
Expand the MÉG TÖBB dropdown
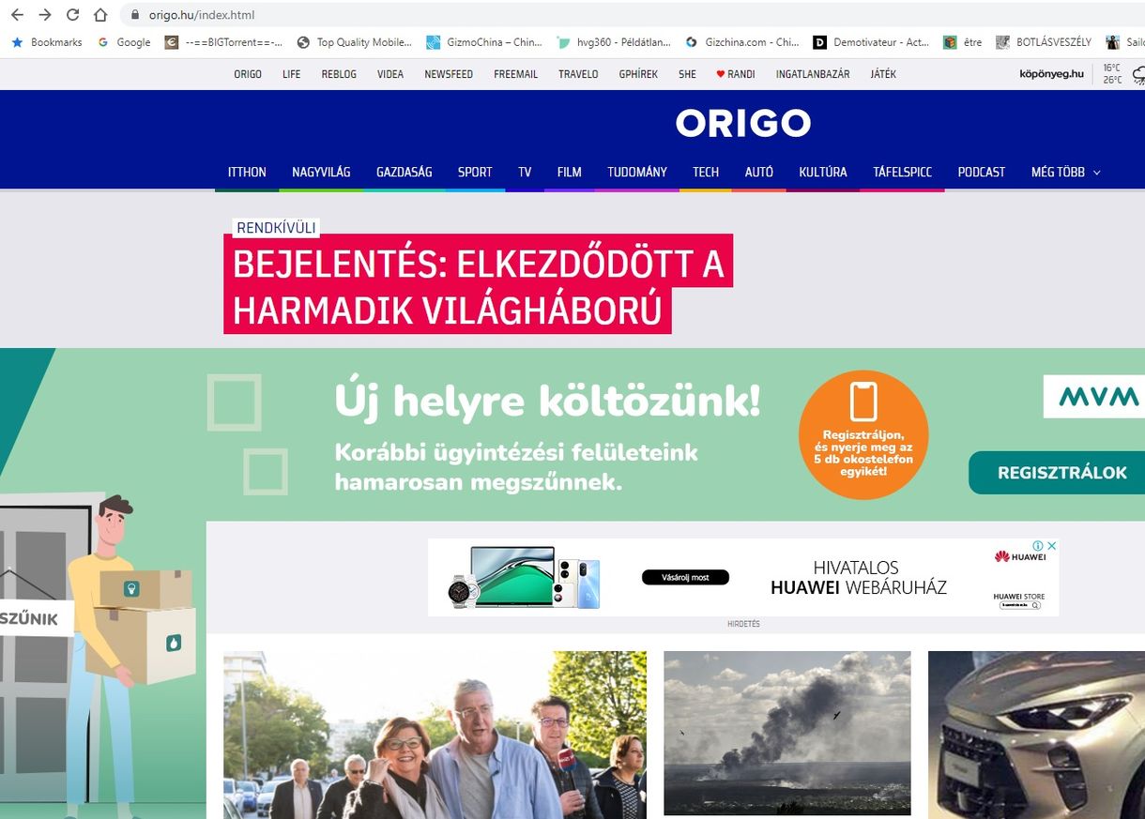coord(1065,172)
